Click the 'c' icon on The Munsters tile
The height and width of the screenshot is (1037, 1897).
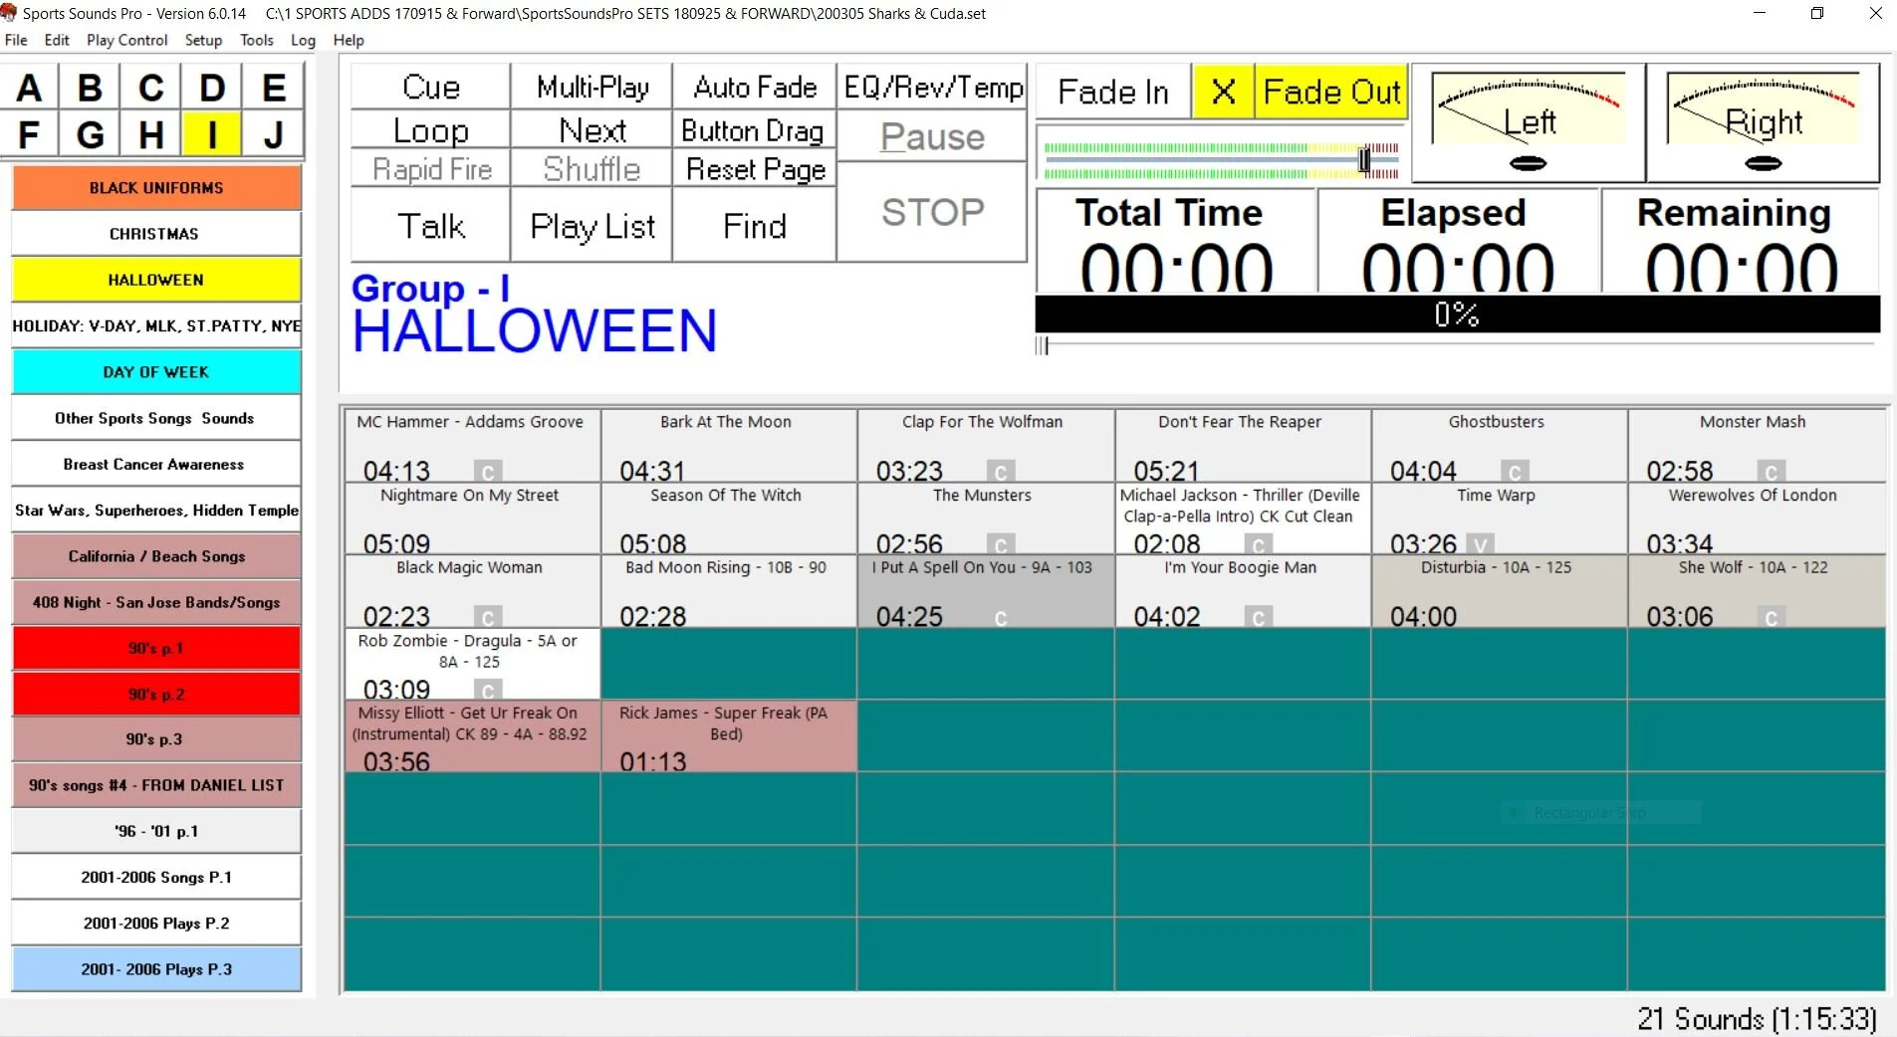click(x=1001, y=544)
